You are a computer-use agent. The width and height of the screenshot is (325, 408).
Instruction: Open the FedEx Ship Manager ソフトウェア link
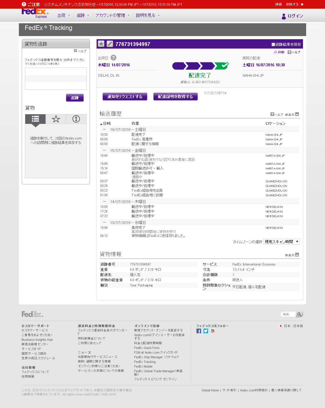click(156, 357)
